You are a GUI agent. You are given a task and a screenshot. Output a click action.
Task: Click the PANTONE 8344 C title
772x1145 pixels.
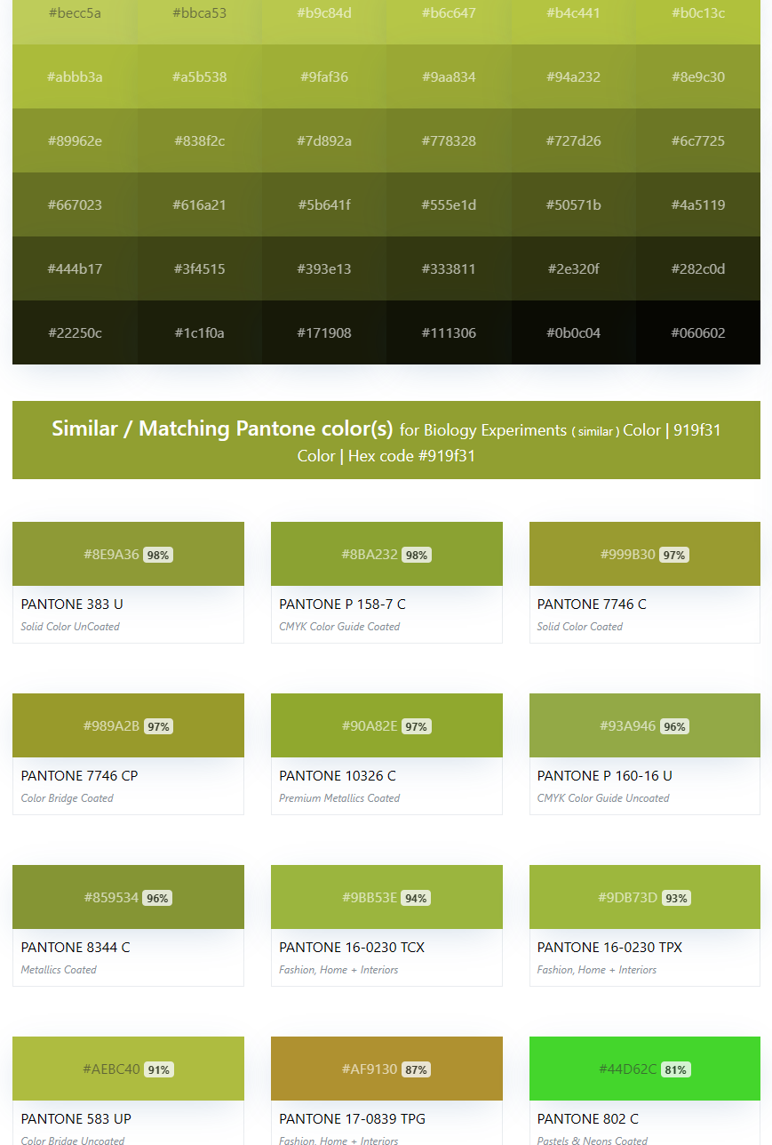76,948
